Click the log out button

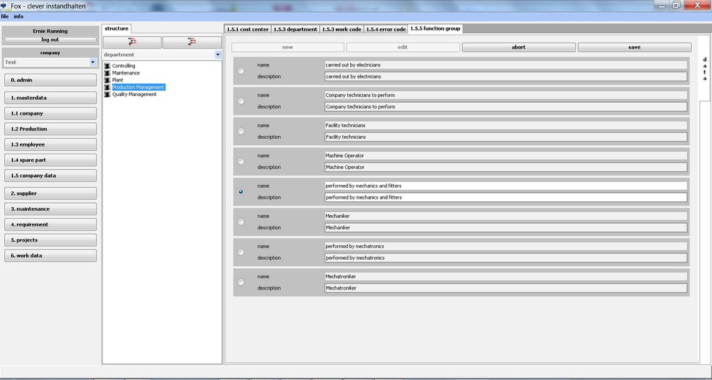50,40
